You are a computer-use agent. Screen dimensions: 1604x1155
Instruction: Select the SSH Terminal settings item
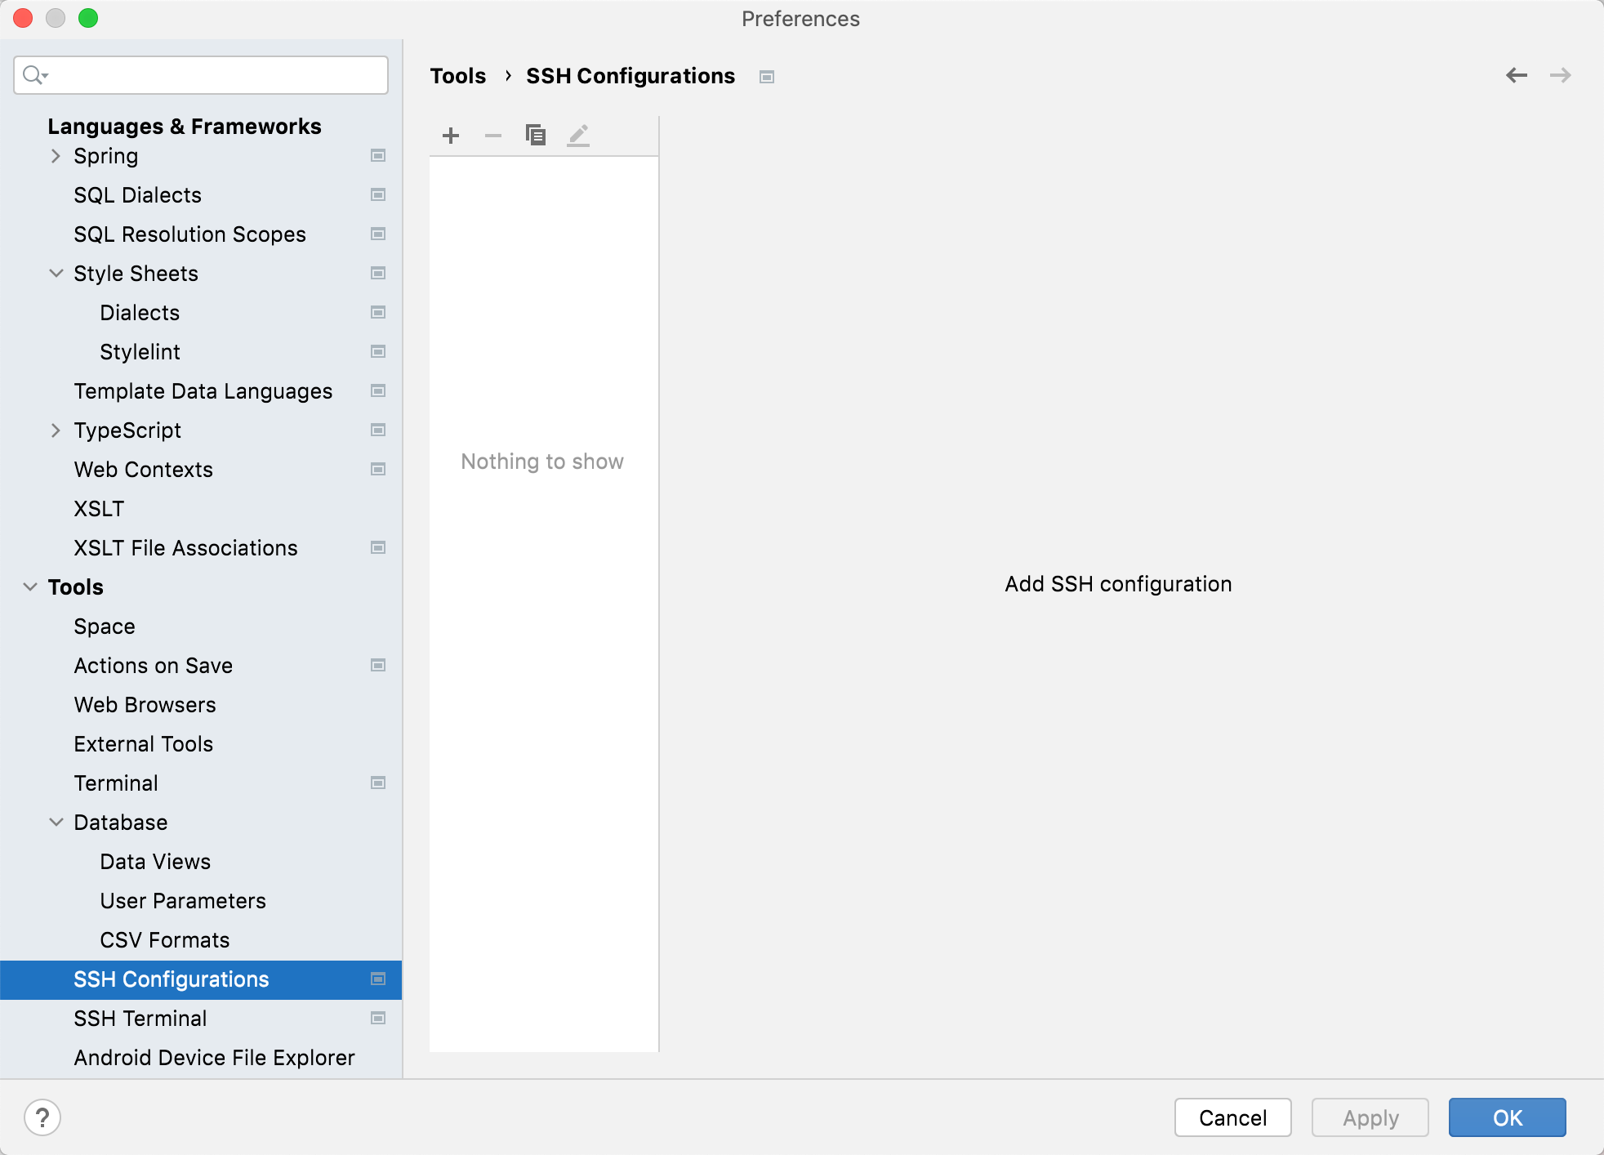click(x=142, y=1018)
